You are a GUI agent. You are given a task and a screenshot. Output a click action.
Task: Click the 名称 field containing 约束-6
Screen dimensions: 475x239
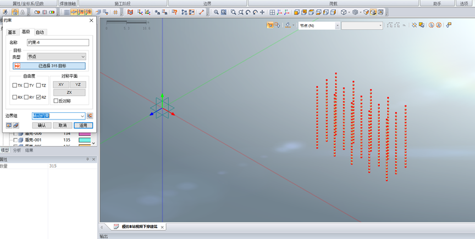58,43
